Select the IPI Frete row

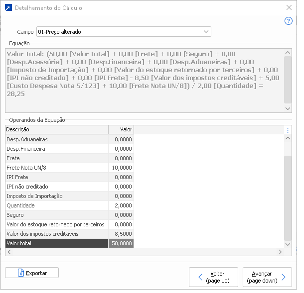(69, 177)
